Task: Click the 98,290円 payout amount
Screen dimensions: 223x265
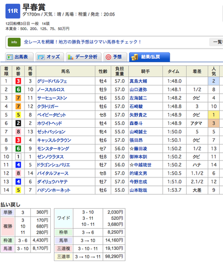Action: (114, 257)
